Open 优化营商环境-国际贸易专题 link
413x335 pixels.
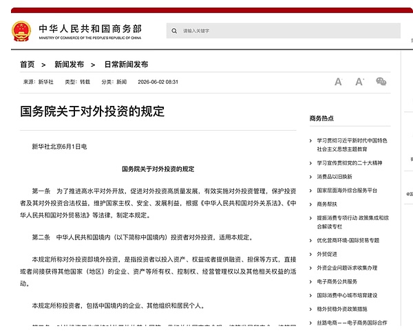348,241
